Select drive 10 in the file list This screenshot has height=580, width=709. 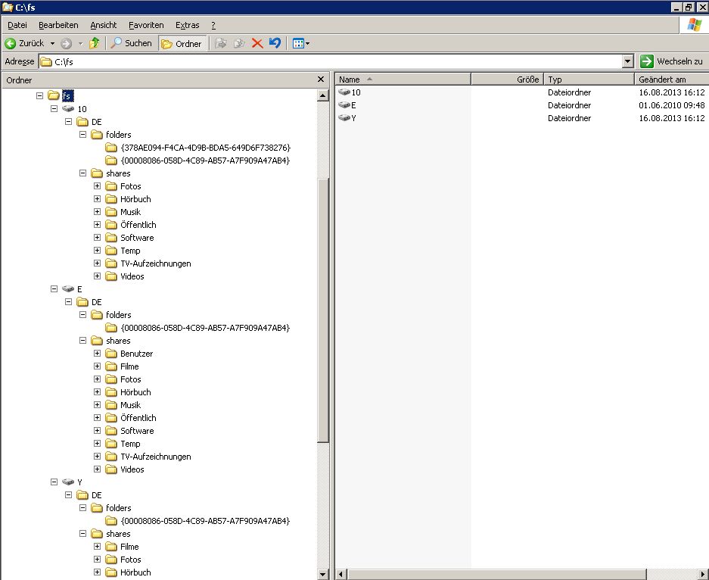coord(355,92)
